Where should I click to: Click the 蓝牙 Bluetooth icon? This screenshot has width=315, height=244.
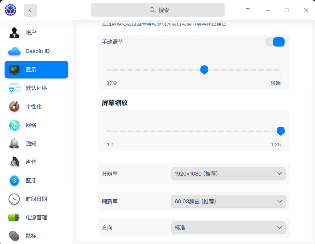click(14, 181)
